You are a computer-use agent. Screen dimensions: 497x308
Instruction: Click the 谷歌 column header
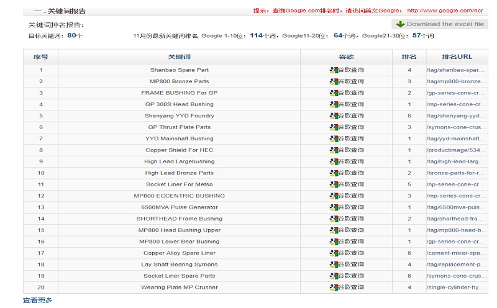click(346, 57)
